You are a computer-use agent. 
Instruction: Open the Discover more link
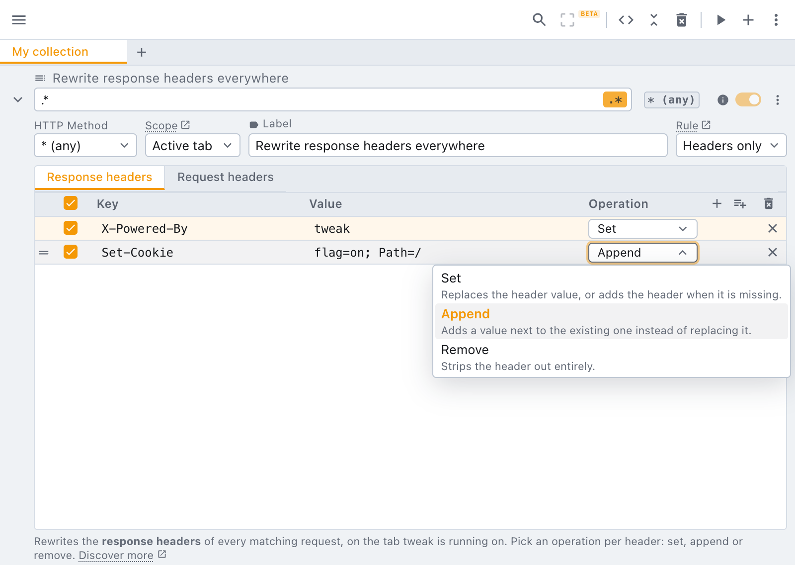coord(116,555)
